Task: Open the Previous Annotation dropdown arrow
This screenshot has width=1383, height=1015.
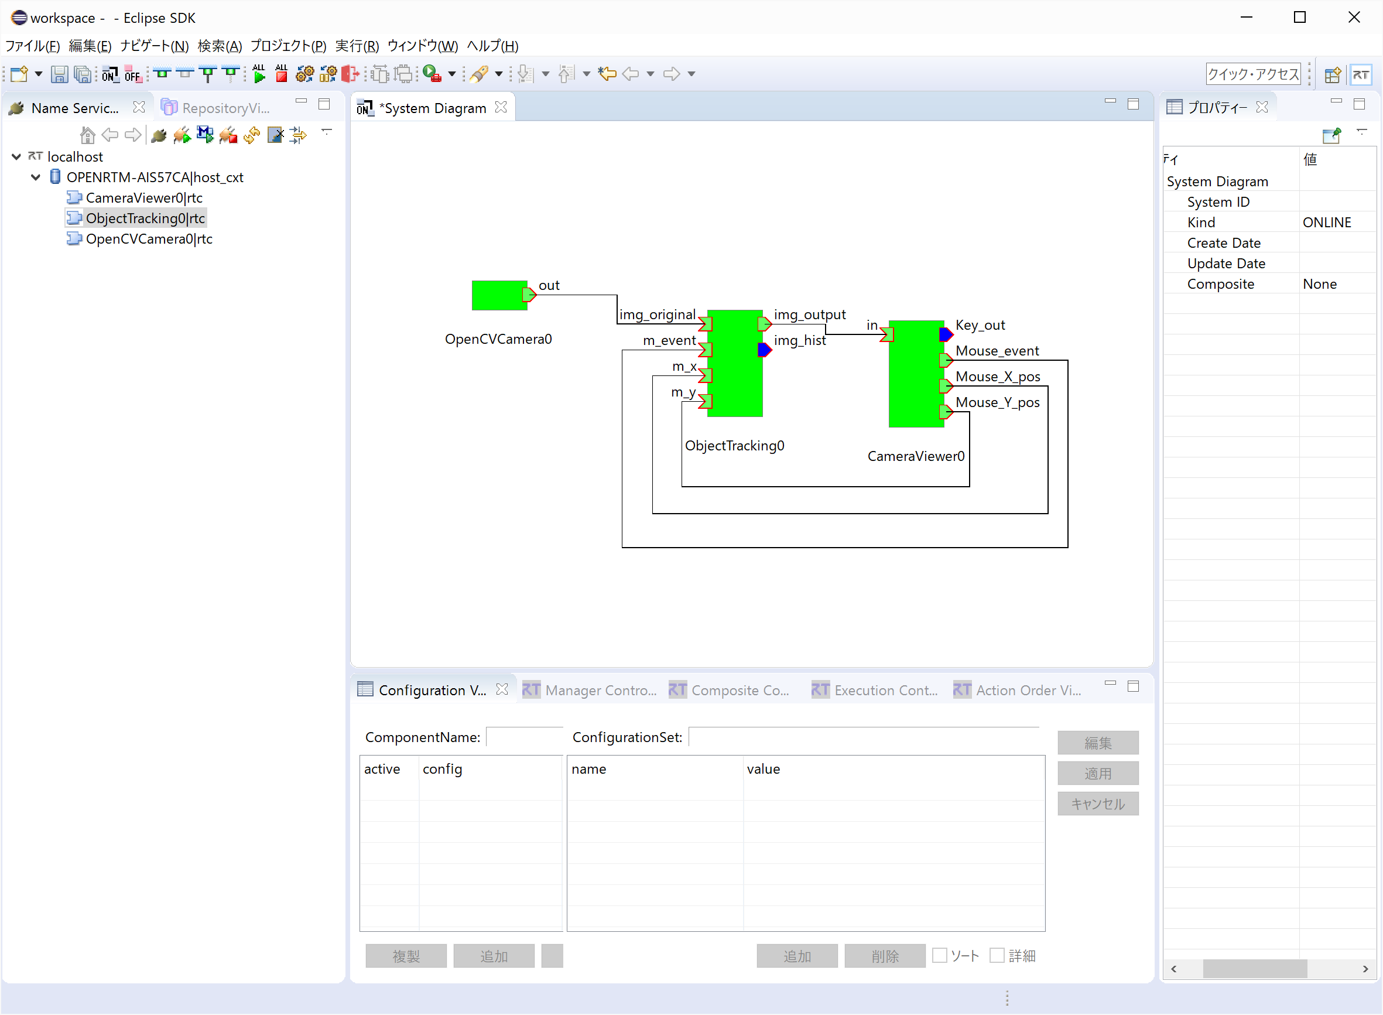Action: click(587, 74)
